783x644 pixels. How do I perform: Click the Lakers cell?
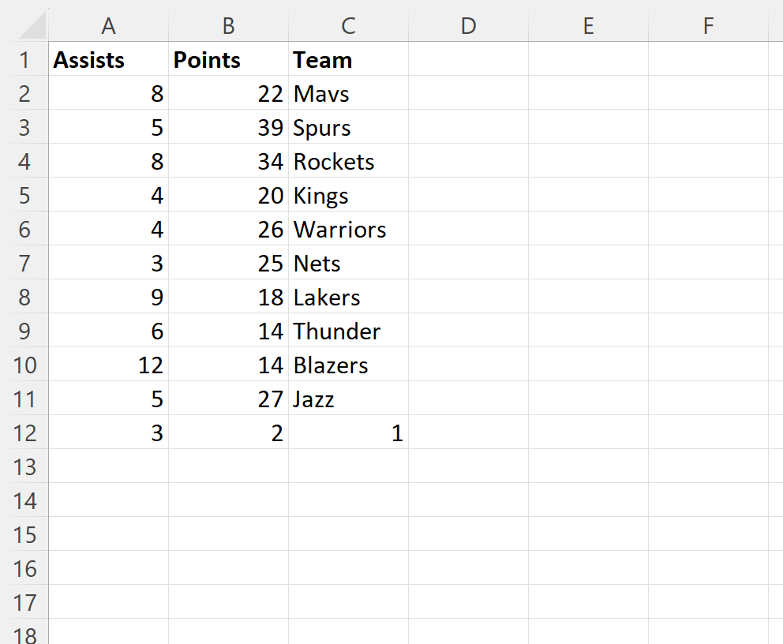pyautogui.click(x=348, y=298)
